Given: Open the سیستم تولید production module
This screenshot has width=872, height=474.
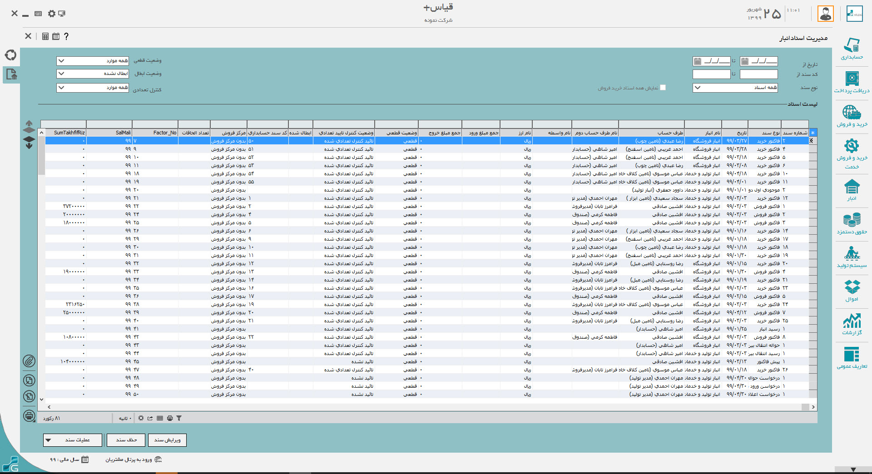Looking at the screenshot, I should coord(852,257).
